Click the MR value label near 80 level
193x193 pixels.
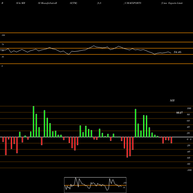click(179, 113)
